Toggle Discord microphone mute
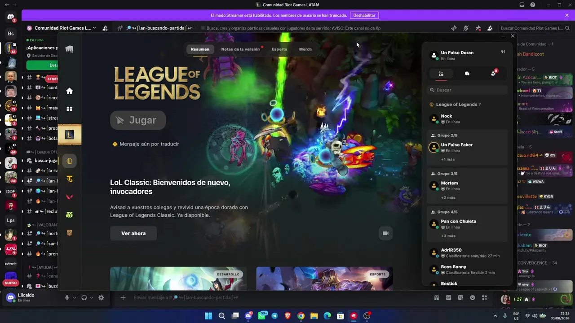Image resolution: width=575 pixels, height=323 pixels. (x=67, y=297)
